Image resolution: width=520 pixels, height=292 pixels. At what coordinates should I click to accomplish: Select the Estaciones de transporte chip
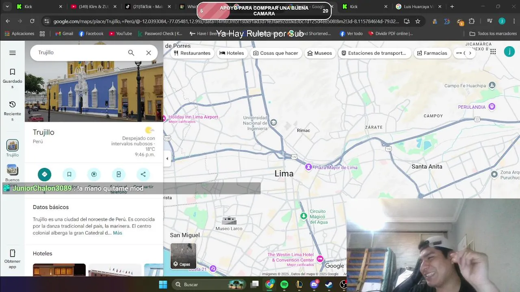[x=374, y=53]
